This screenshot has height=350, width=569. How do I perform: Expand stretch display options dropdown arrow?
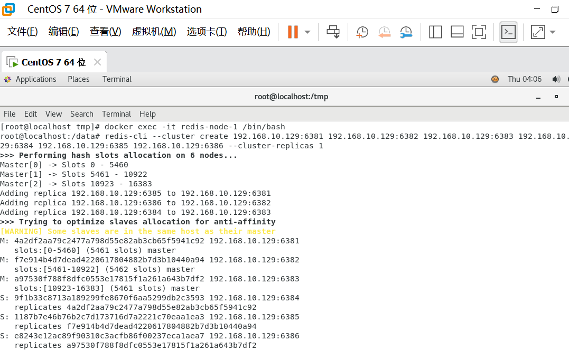click(x=552, y=32)
